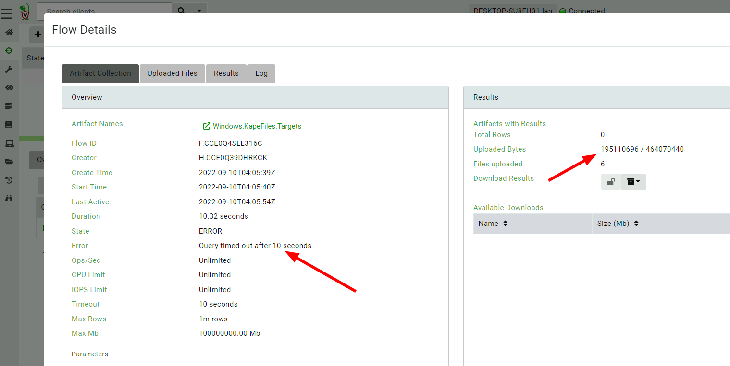Expand the download archive dropdown
Image resolution: width=730 pixels, height=366 pixels.
(x=633, y=182)
